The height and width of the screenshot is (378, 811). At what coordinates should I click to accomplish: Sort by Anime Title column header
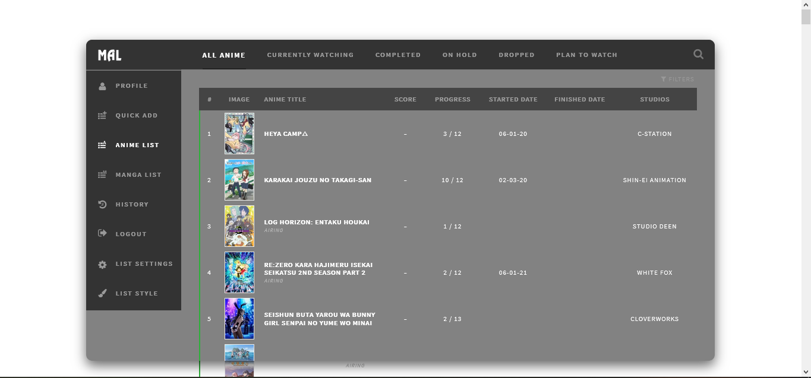click(285, 100)
